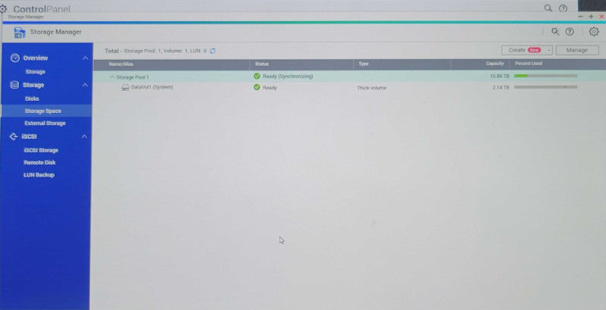
Task: Open the Control Panel help icon
Action: (x=563, y=8)
